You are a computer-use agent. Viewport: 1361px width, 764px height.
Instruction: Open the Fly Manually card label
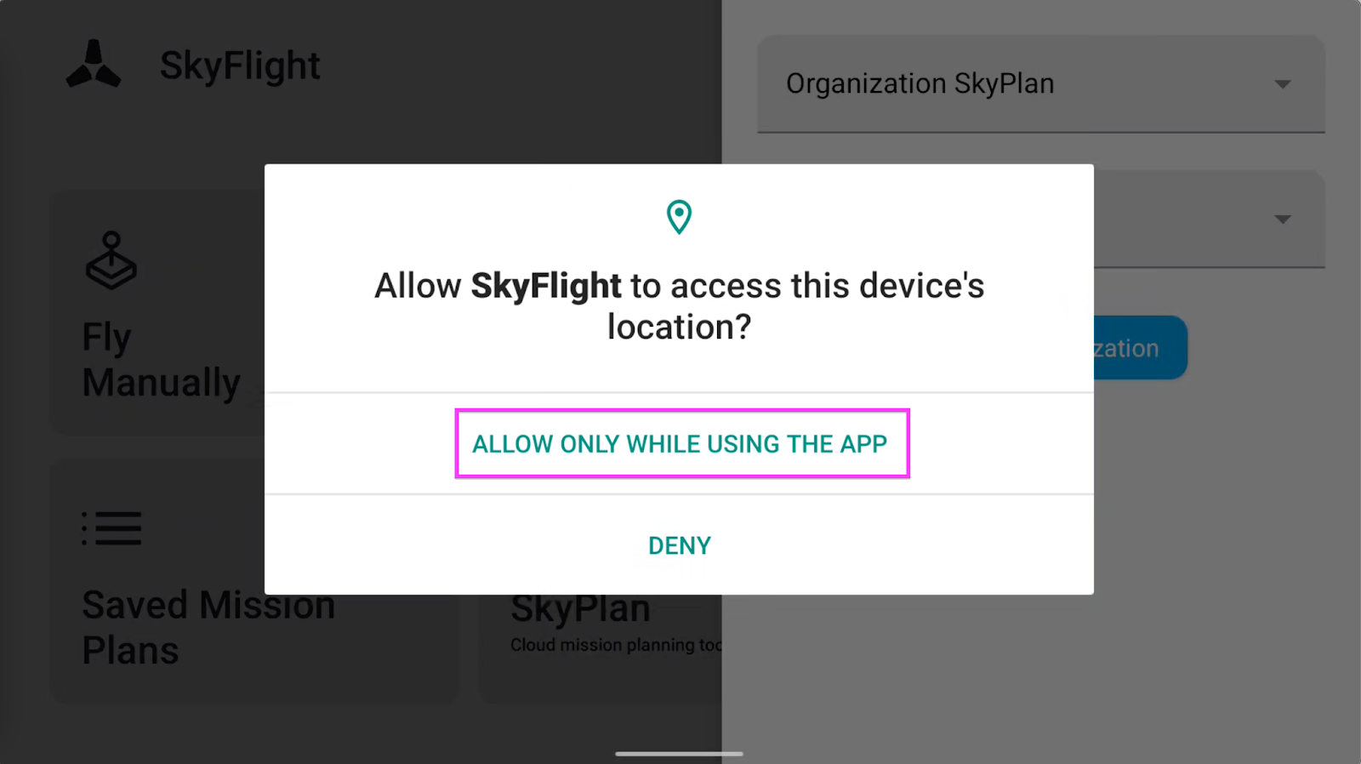click(x=162, y=360)
